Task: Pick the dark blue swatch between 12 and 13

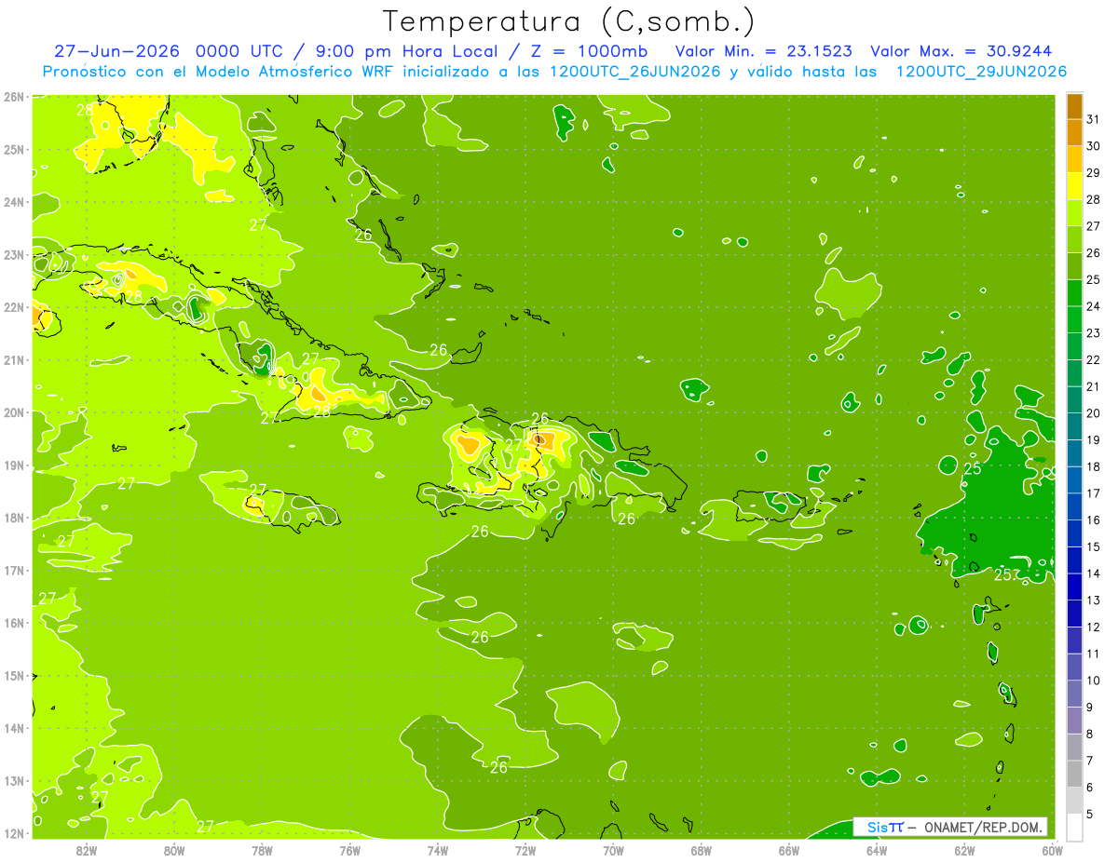Action: click(x=1074, y=614)
